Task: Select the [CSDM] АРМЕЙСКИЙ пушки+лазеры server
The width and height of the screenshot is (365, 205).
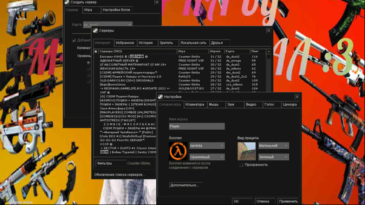Action: 179,73
